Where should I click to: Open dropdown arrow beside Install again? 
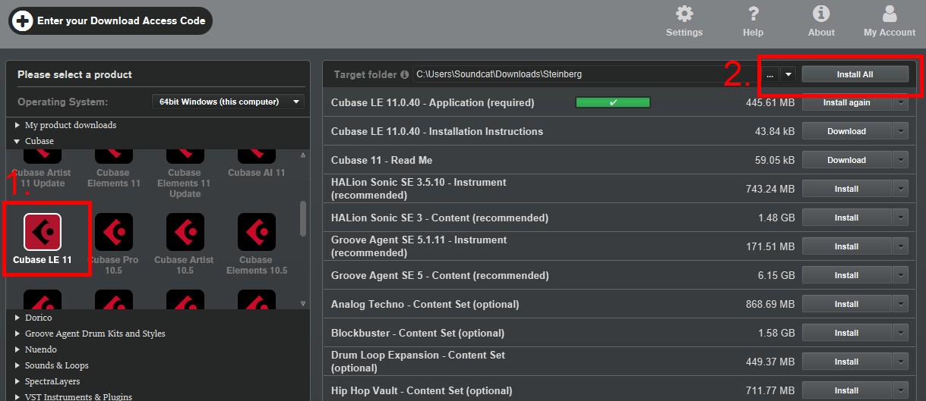(900, 102)
